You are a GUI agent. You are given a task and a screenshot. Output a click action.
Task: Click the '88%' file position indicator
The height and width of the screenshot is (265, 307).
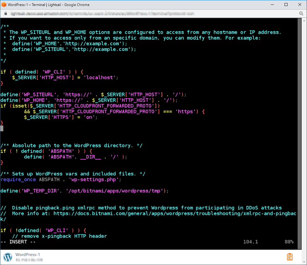[x=289, y=242]
